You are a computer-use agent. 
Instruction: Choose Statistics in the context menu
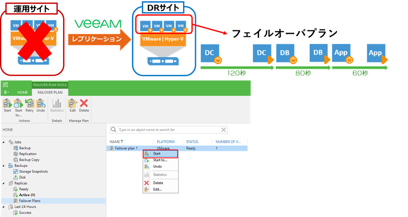coord(160,175)
